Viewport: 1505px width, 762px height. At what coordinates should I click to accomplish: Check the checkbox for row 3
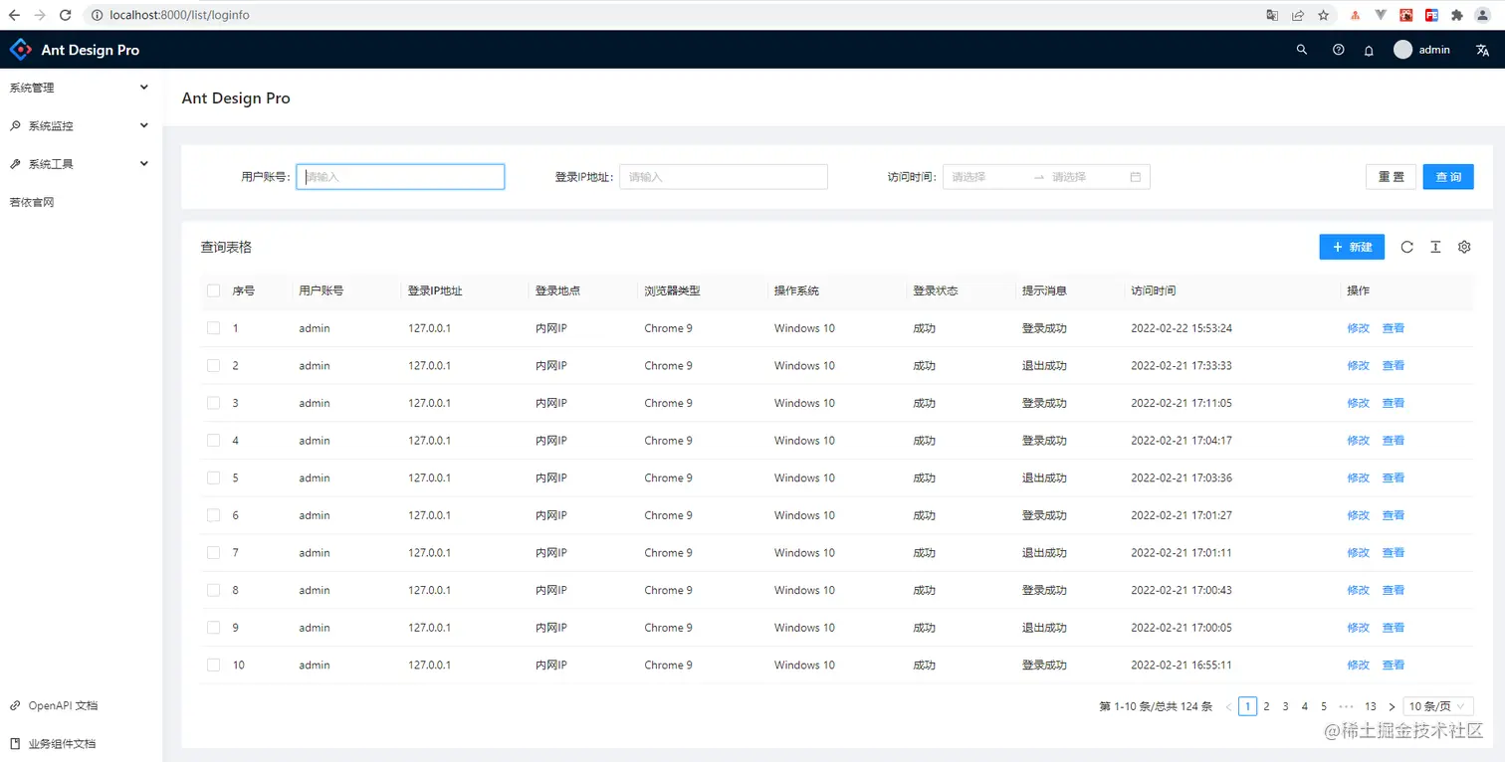tap(213, 403)
